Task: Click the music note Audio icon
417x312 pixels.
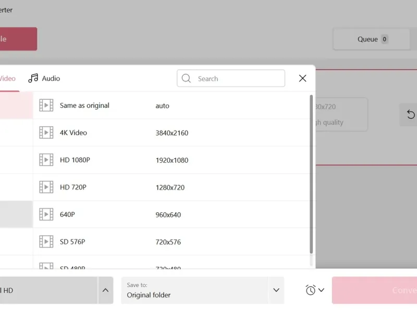Action: tap(33, 79)
